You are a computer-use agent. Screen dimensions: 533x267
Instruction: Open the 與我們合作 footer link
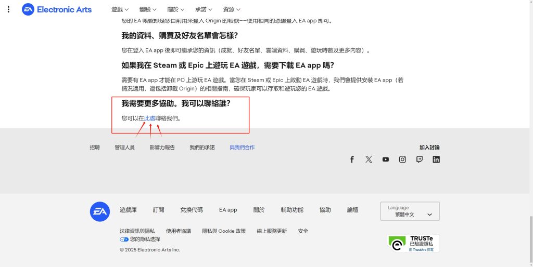click(243, 147)
